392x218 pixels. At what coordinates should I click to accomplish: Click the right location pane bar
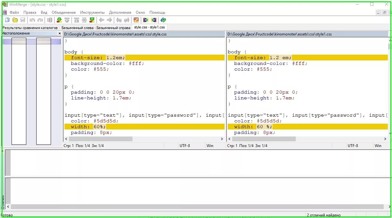click(x=44, y=91)
